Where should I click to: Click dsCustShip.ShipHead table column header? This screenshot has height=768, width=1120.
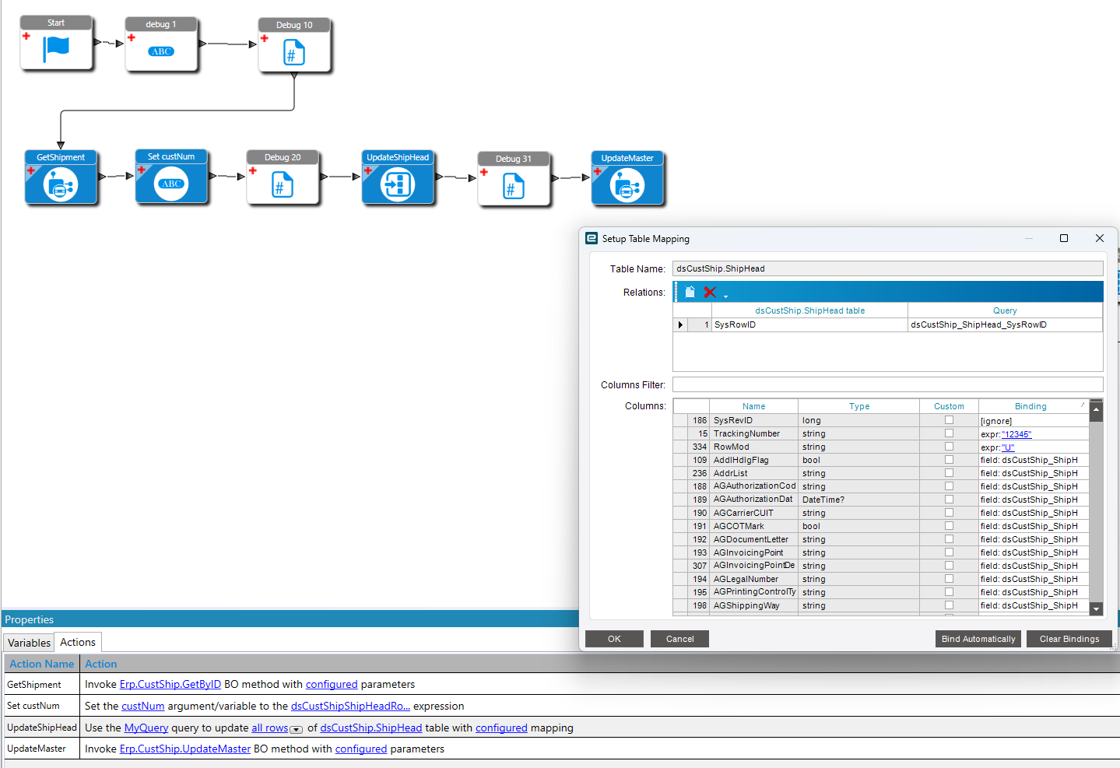tap(809, 310)
